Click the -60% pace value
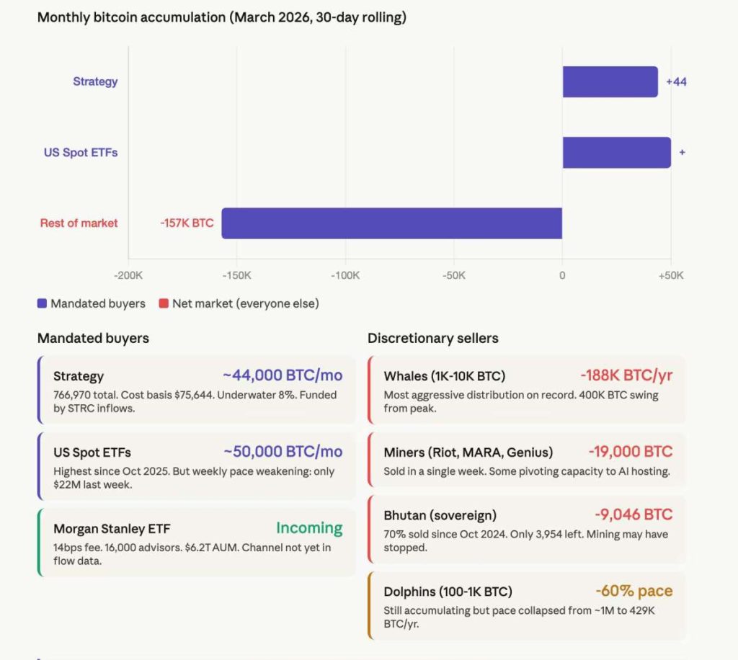 point(633,591)
